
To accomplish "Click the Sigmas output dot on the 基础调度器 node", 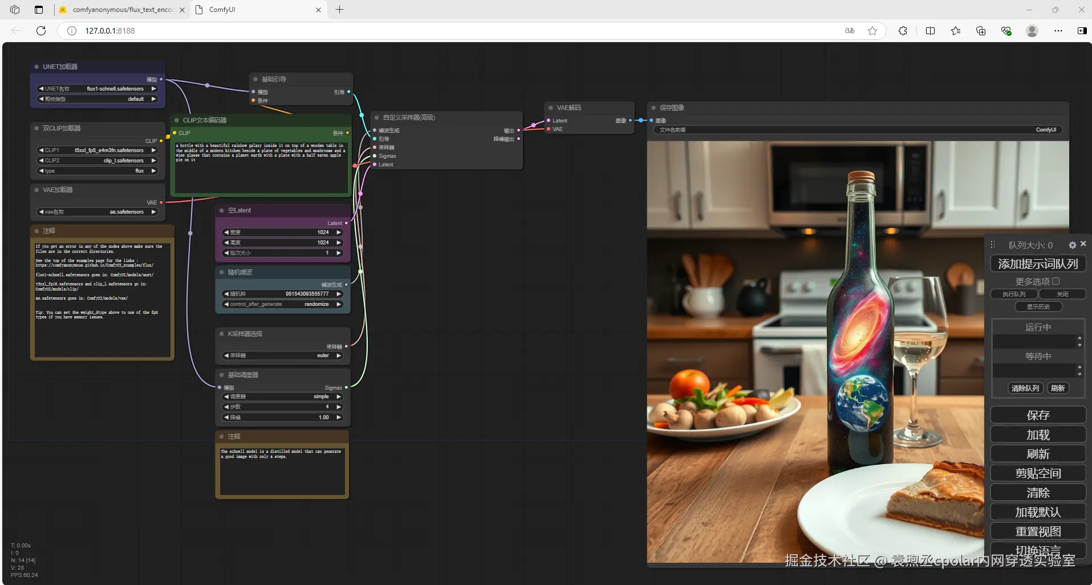I will (346, 387).
